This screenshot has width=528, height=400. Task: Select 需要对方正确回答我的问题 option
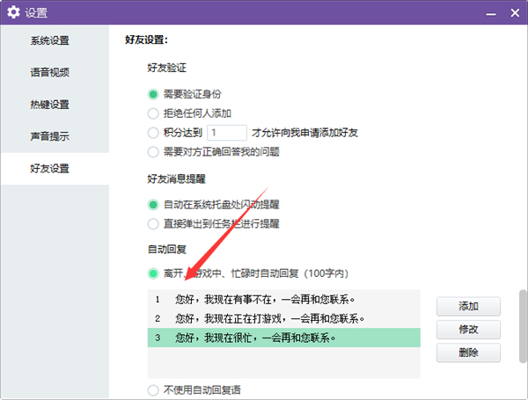coord(153,151)
